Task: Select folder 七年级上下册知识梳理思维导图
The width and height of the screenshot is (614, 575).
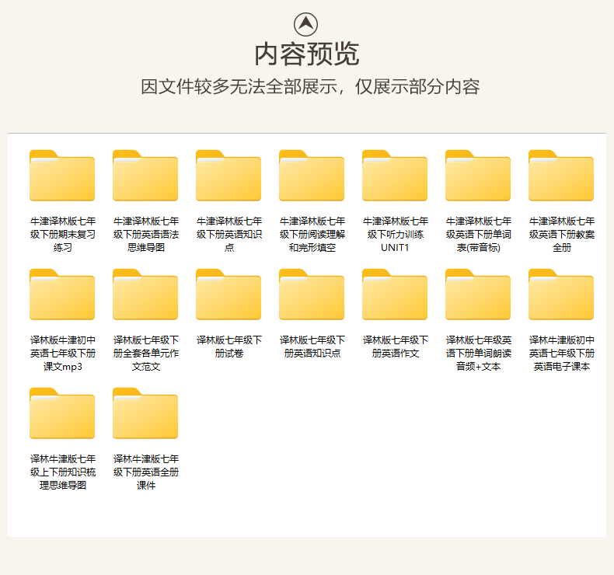Action: coord(62,413)
